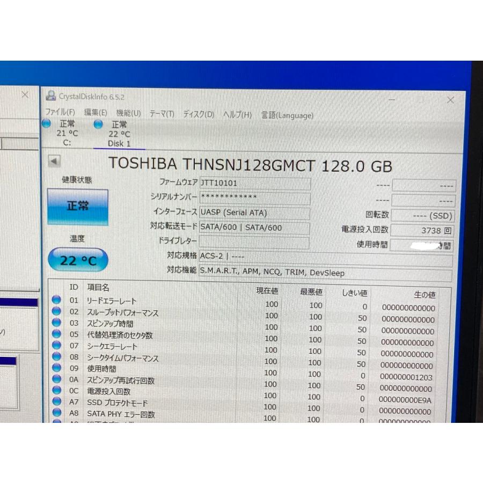
Task: Select the リードエラーレート row text
Action: [x=111, y=301]
